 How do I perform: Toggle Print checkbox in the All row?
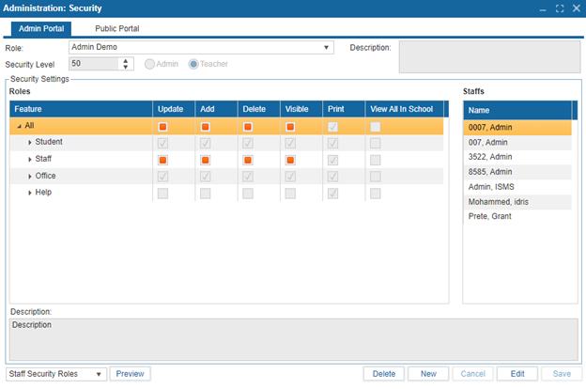[x=332, y=127]
